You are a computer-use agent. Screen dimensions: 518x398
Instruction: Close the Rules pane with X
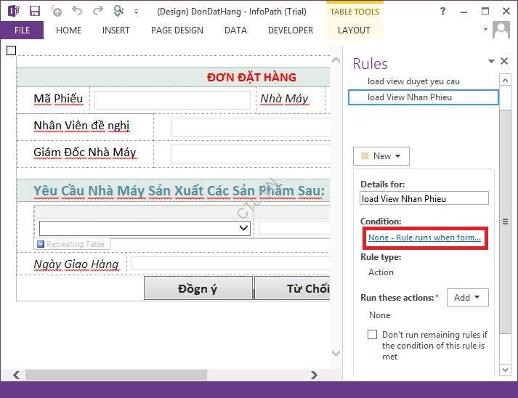(505, 62)
